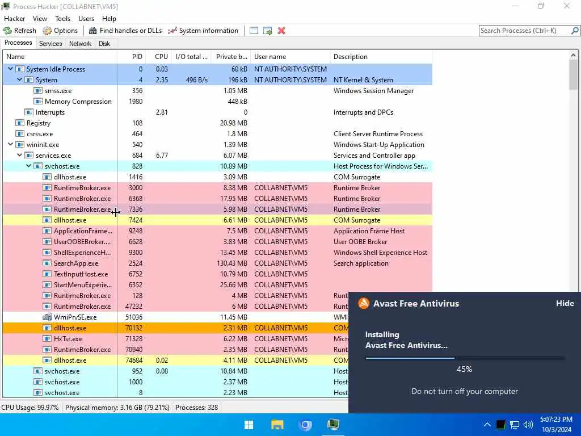Switch to the Network tab

pyautogui.click(x=80, y=44)
